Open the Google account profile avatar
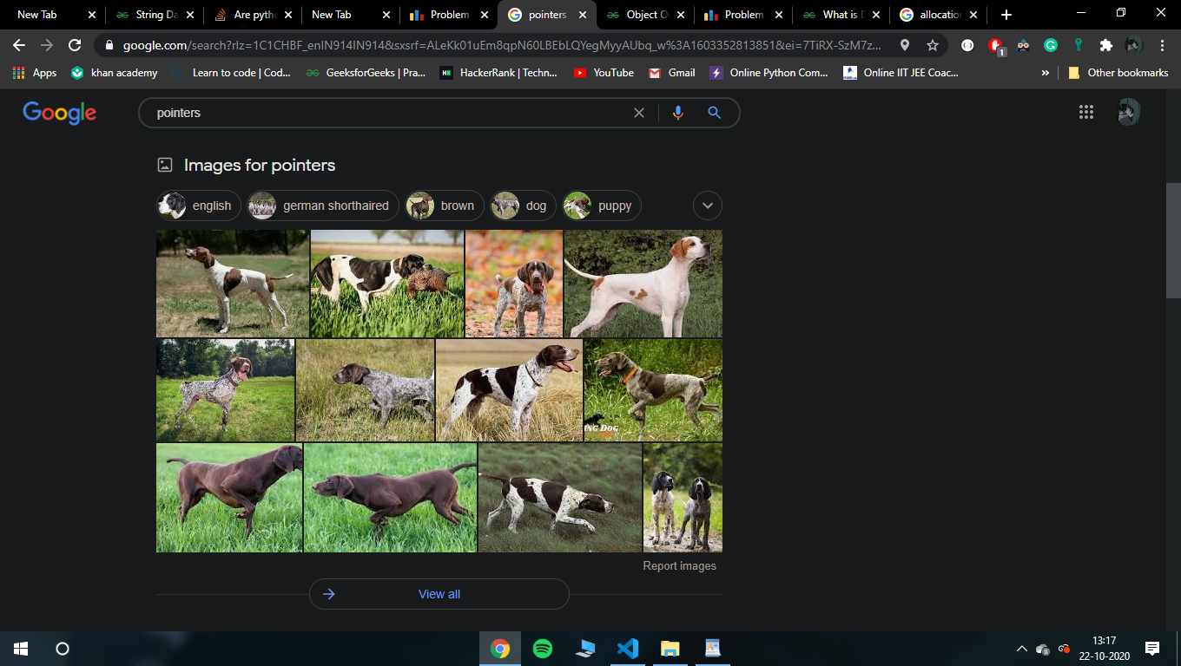Image resolution: width=1181 pixels, height=666 pixels. point(1127,112)
